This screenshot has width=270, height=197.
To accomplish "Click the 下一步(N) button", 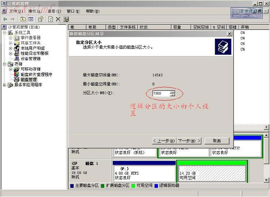I will (x=190, y=141).
